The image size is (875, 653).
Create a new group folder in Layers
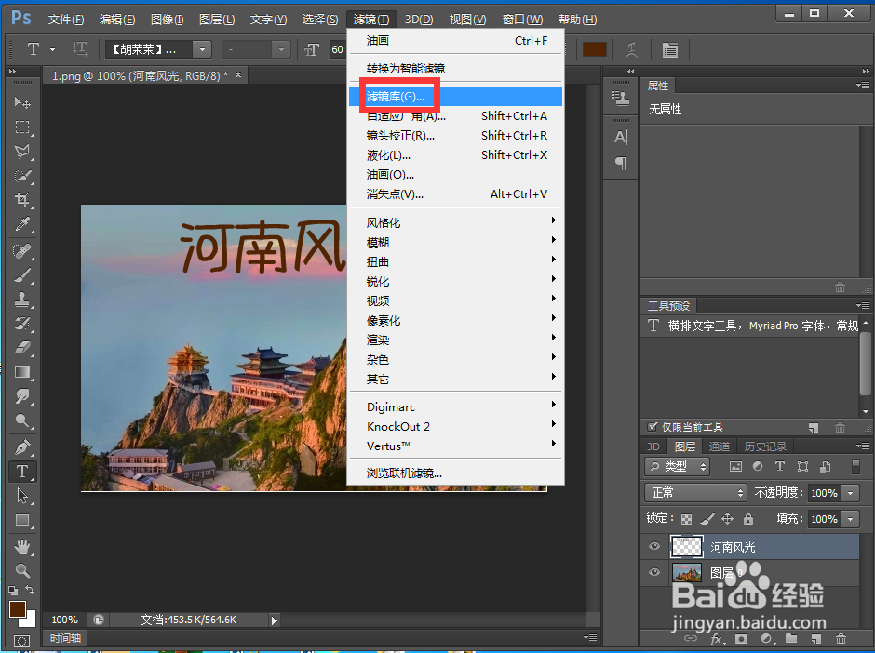790,638
